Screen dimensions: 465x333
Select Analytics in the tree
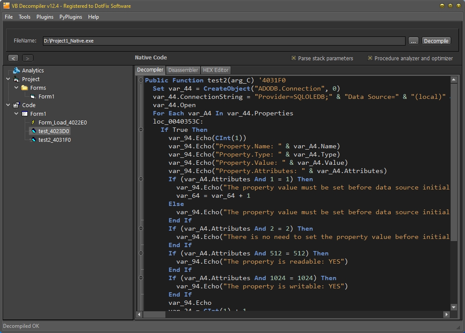coord(33,71)
